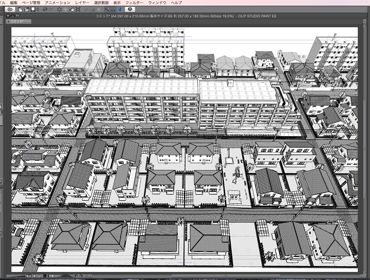Click the small arrow at status bar right end

90,276
